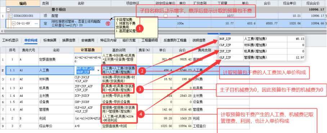
Task: Click the A+B formula cell
Action: click(88, 126)
